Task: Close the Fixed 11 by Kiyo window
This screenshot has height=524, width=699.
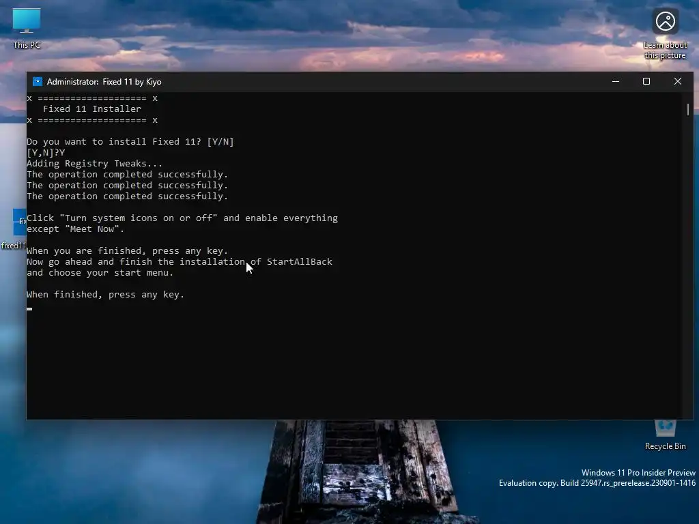Action: point(678,82)
